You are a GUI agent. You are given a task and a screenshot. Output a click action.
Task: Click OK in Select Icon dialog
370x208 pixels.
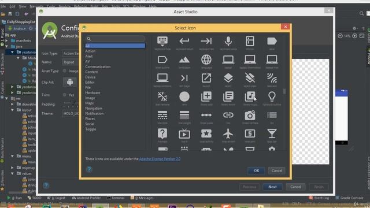coord(256,170)
